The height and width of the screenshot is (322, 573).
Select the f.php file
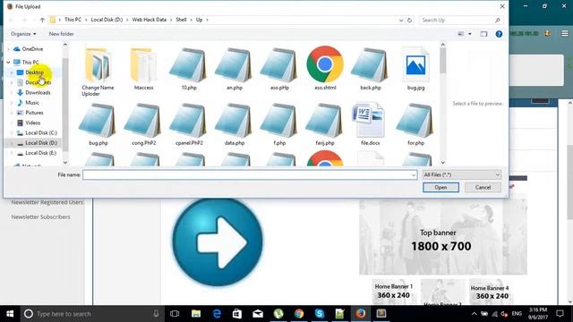pyautogui.click(x=279, y=124)
